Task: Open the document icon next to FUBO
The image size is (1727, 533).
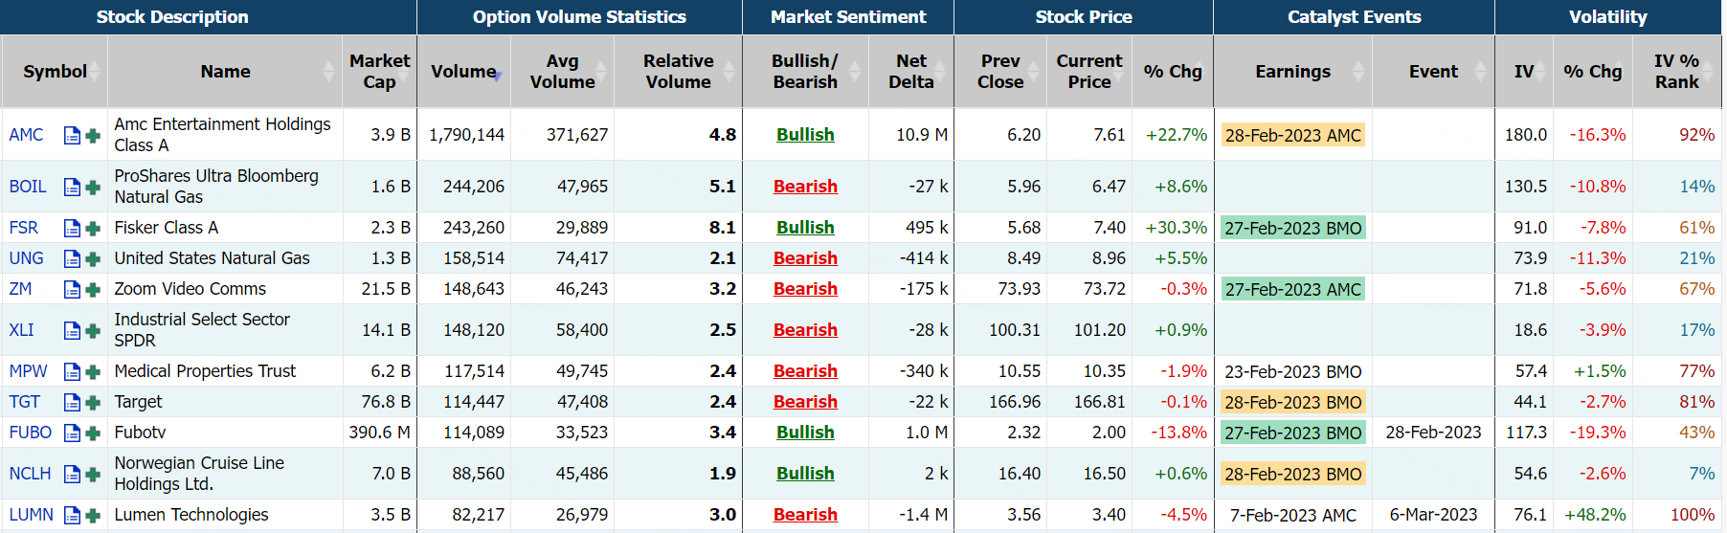Action: 72,433
